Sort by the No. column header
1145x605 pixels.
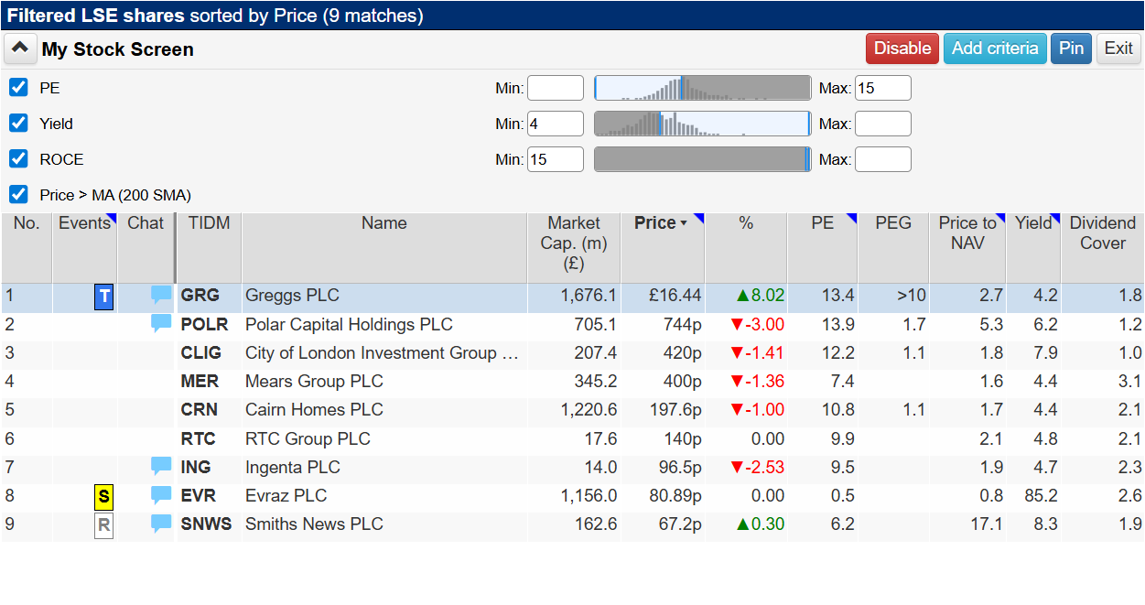point(27,248)
